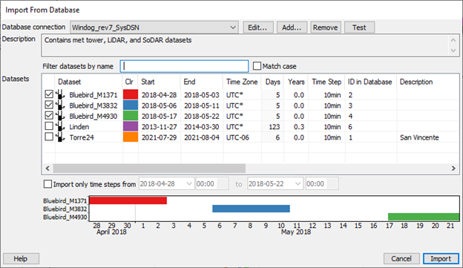Sort by the Description column header
The image size is (463, 268).
click(x=416, y=82)
